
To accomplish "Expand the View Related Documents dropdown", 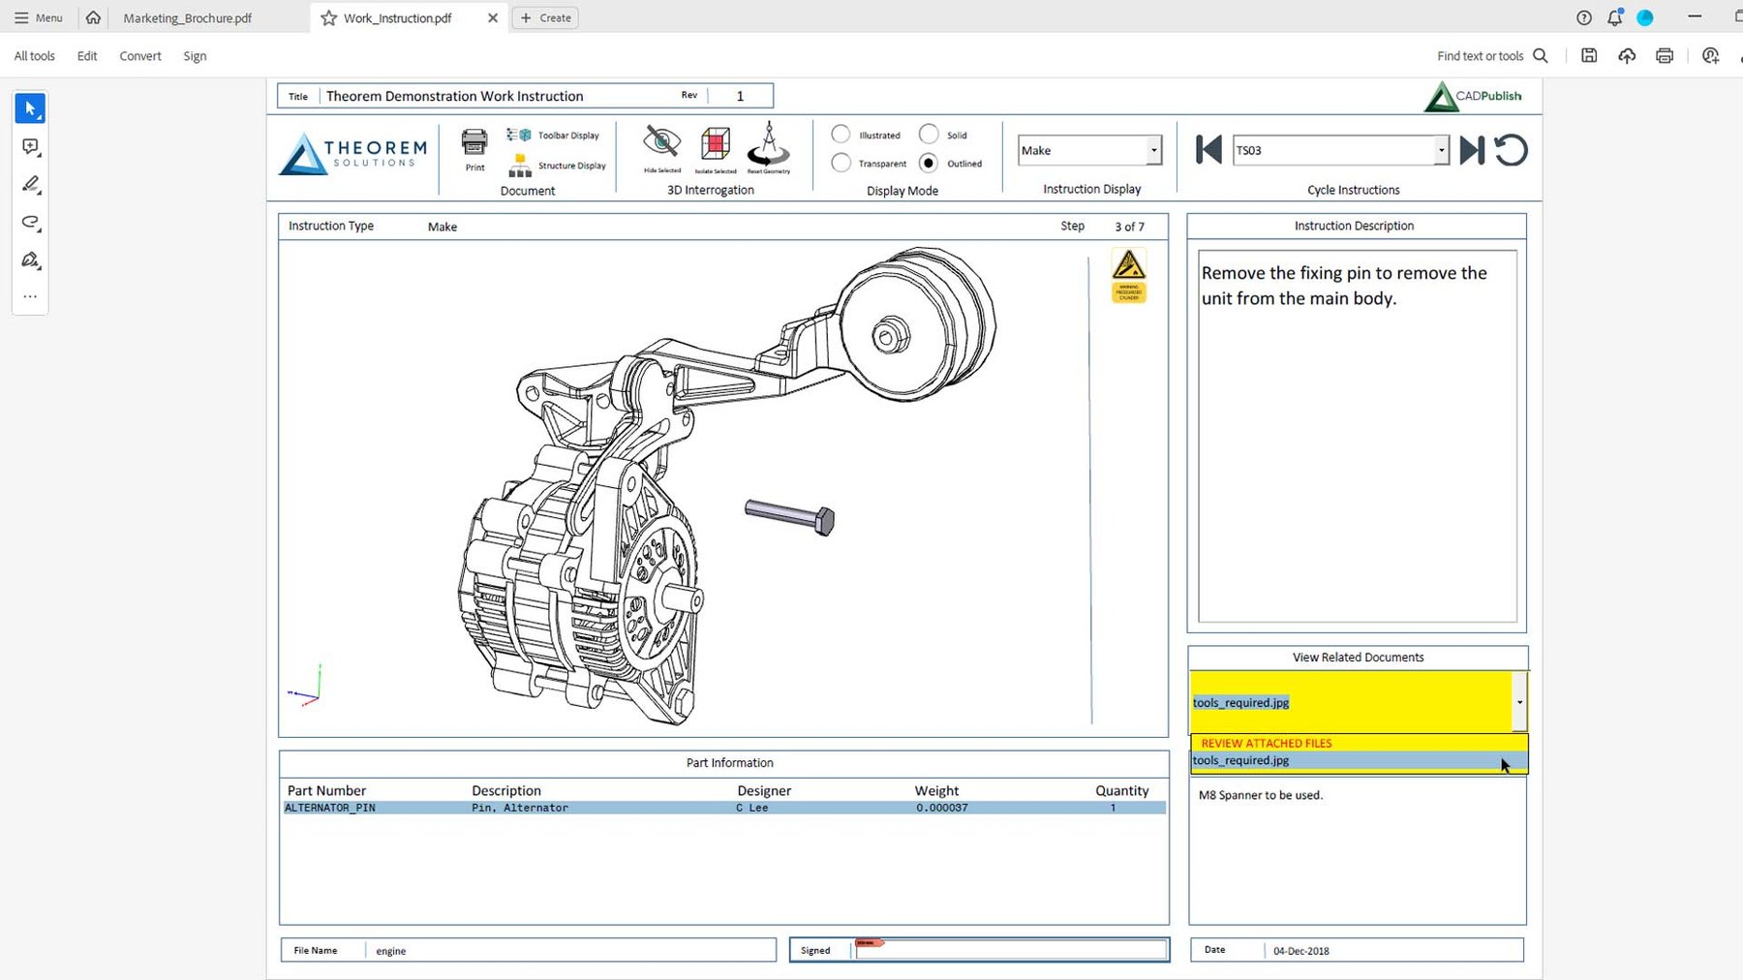I will pos(1519,702).
